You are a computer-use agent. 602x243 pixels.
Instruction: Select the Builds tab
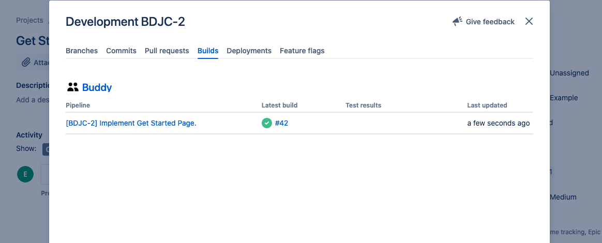(x=208, y=51)
